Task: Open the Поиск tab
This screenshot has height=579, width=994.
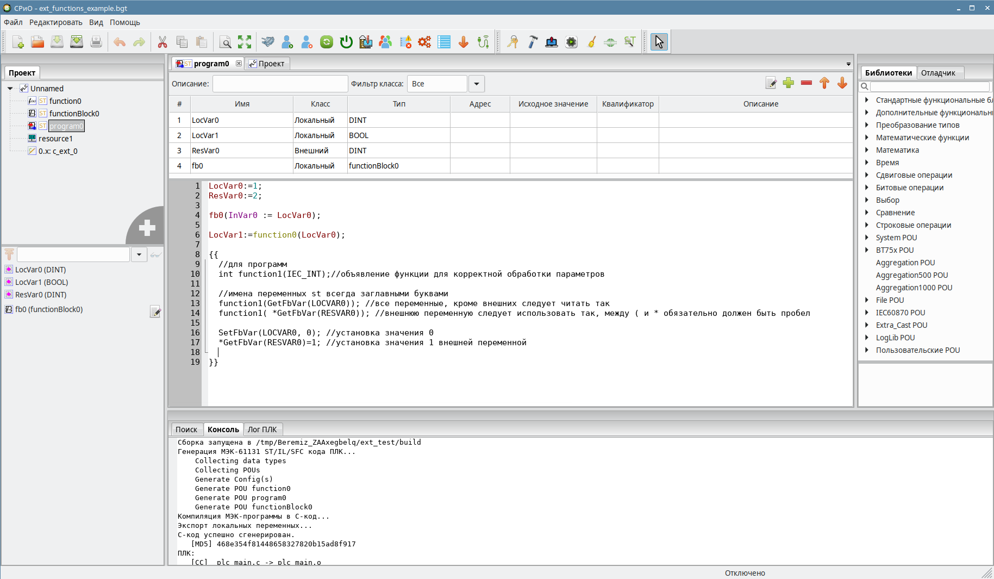Action: 186,429
